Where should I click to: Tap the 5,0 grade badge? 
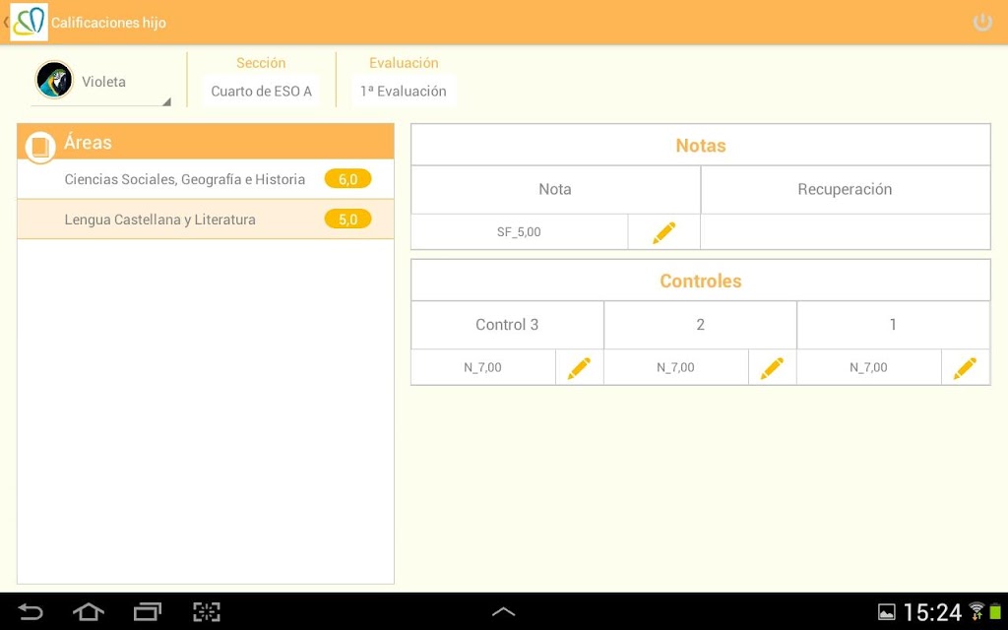pyautogui.click(x=347, y=220)
